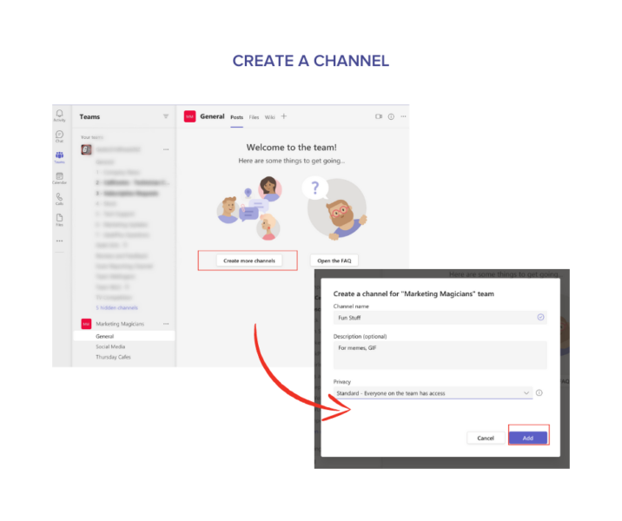Open Files in the left sidebar
Screen dimensions: 622x521
[59, 220]
